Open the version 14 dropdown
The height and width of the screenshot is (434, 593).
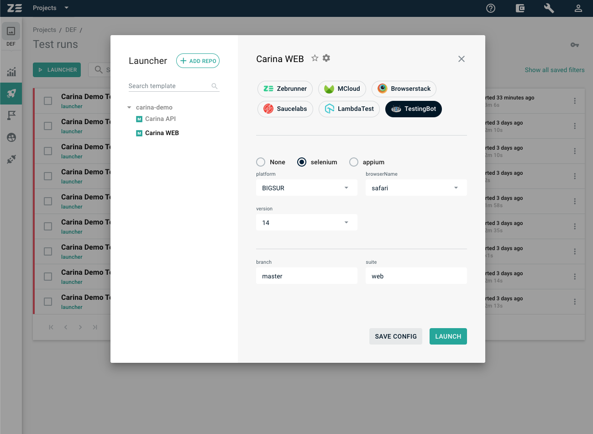pyautogui.click(x=307, y=223)
